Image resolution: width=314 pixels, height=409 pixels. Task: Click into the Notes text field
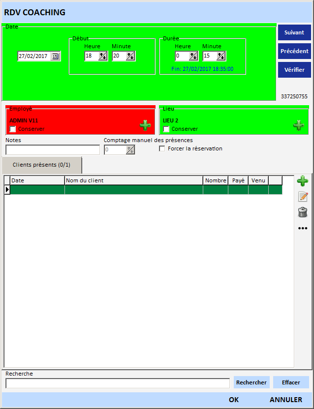tap(53, 150)
